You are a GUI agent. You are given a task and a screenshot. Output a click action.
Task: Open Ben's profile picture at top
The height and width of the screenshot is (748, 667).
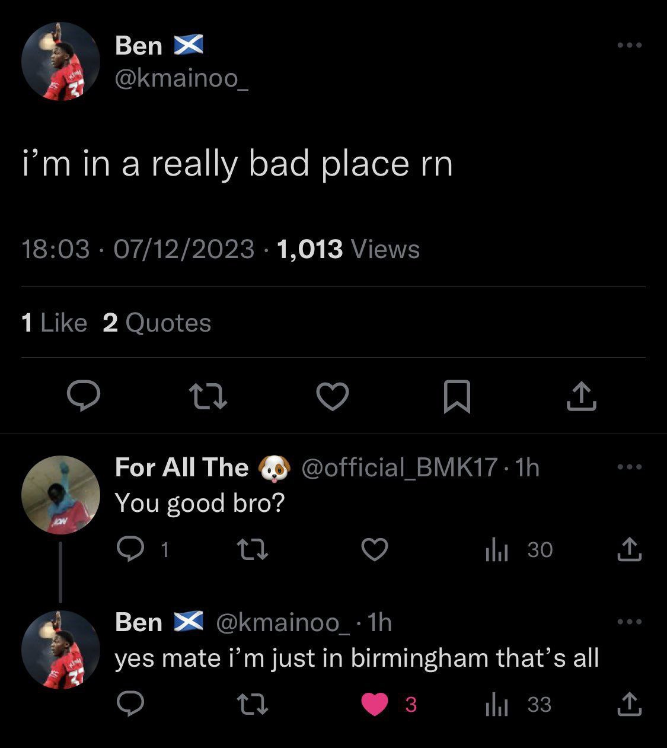click(60, 61)
